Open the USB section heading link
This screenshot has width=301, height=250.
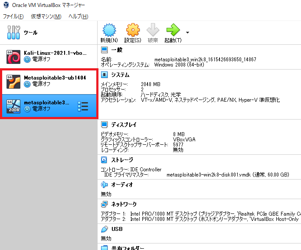(117, 229)
